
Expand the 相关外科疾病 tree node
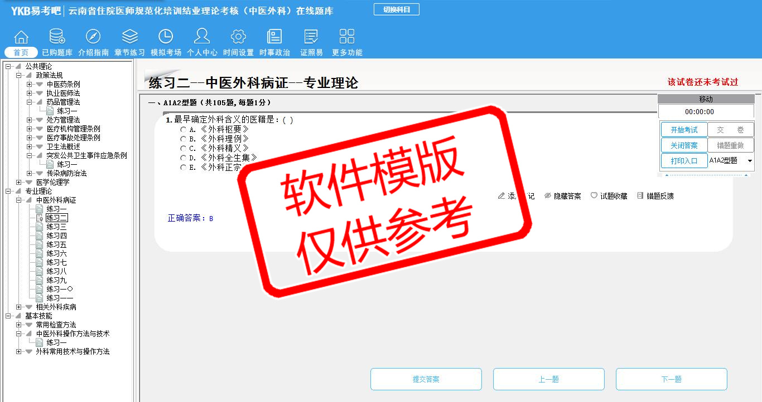[19, 307]
